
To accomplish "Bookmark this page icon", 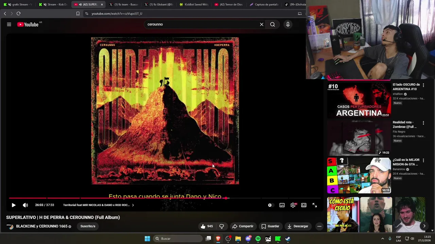I will click(x=78, y=14).
